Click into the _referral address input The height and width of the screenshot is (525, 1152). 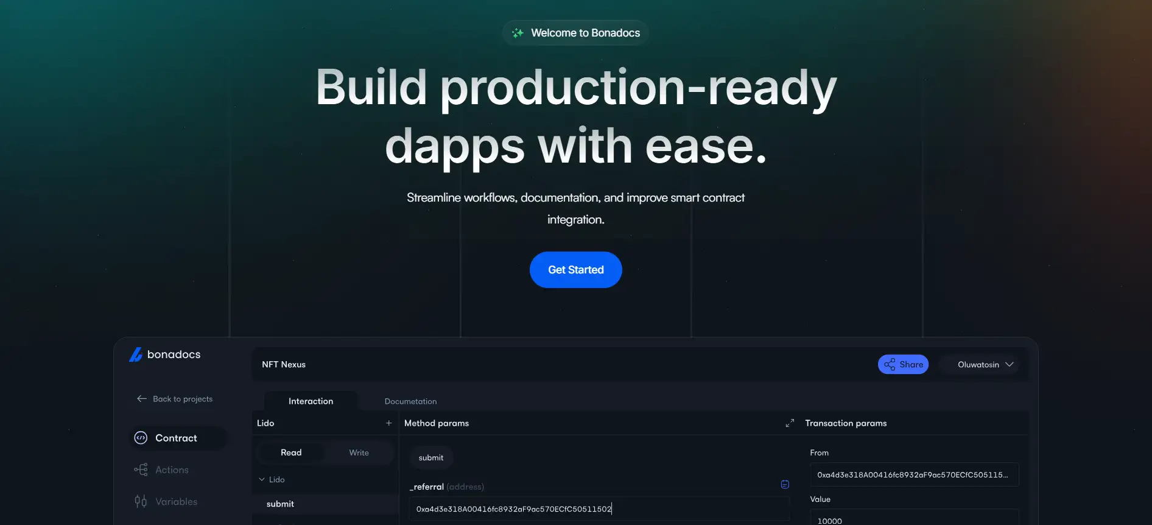point(599,509)
